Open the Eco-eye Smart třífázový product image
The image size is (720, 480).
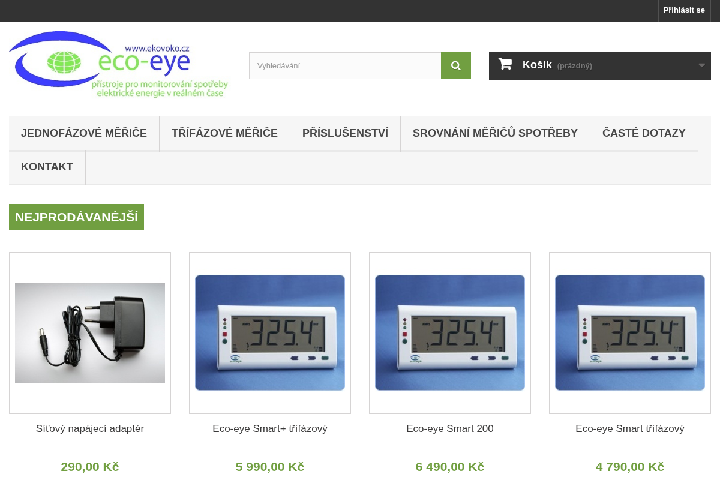(x=630, y=333)
